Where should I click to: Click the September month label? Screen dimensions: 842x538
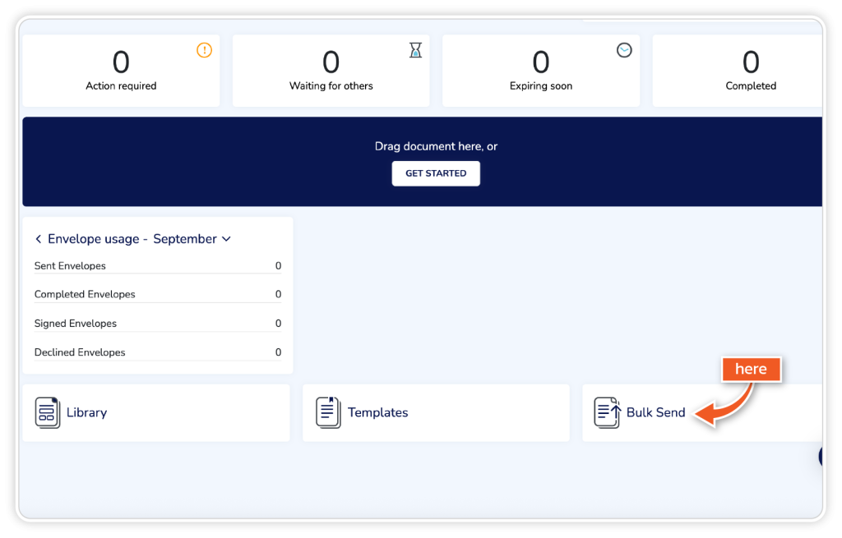[x=185, y=239]
